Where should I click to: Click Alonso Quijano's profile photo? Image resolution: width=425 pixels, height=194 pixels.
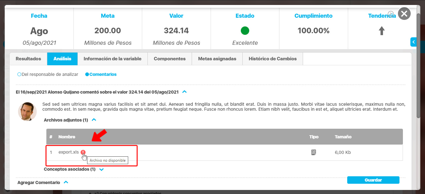[x=27, y=111]
